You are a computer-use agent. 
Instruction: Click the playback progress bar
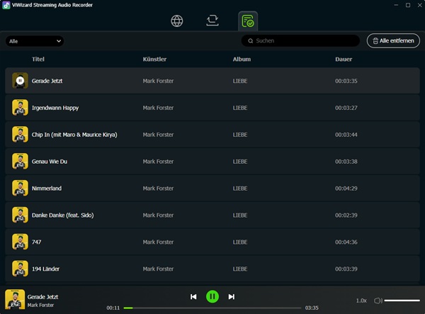pos(212,308)
